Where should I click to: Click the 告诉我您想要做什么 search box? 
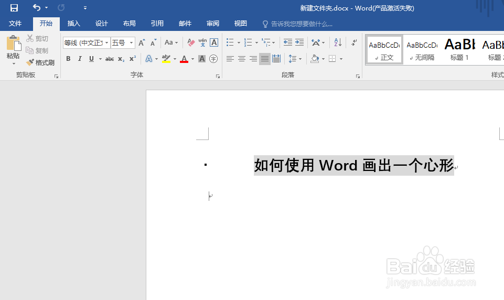pyautogui.click(x=298, y=24)
